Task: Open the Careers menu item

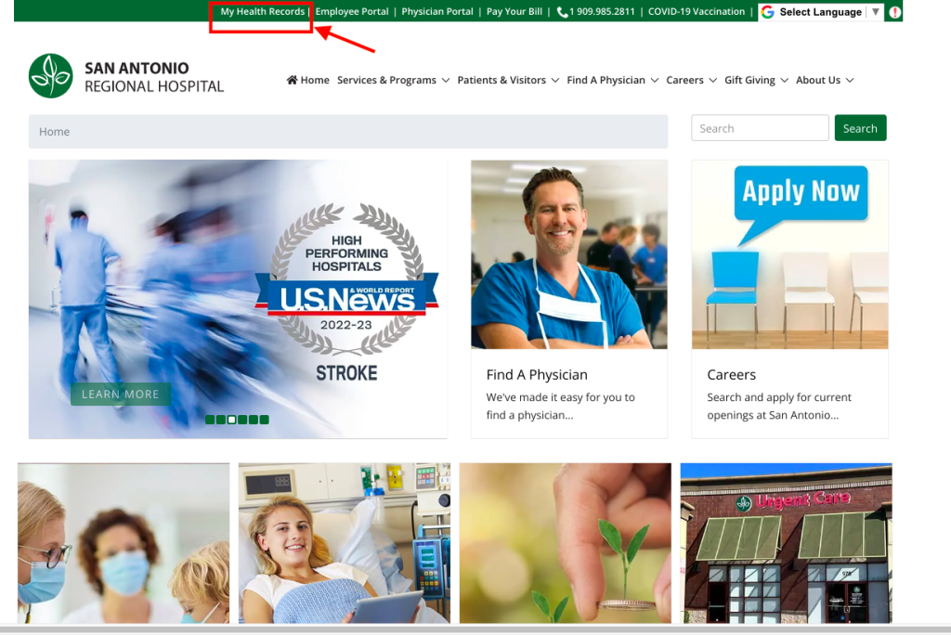Action: 684,80
